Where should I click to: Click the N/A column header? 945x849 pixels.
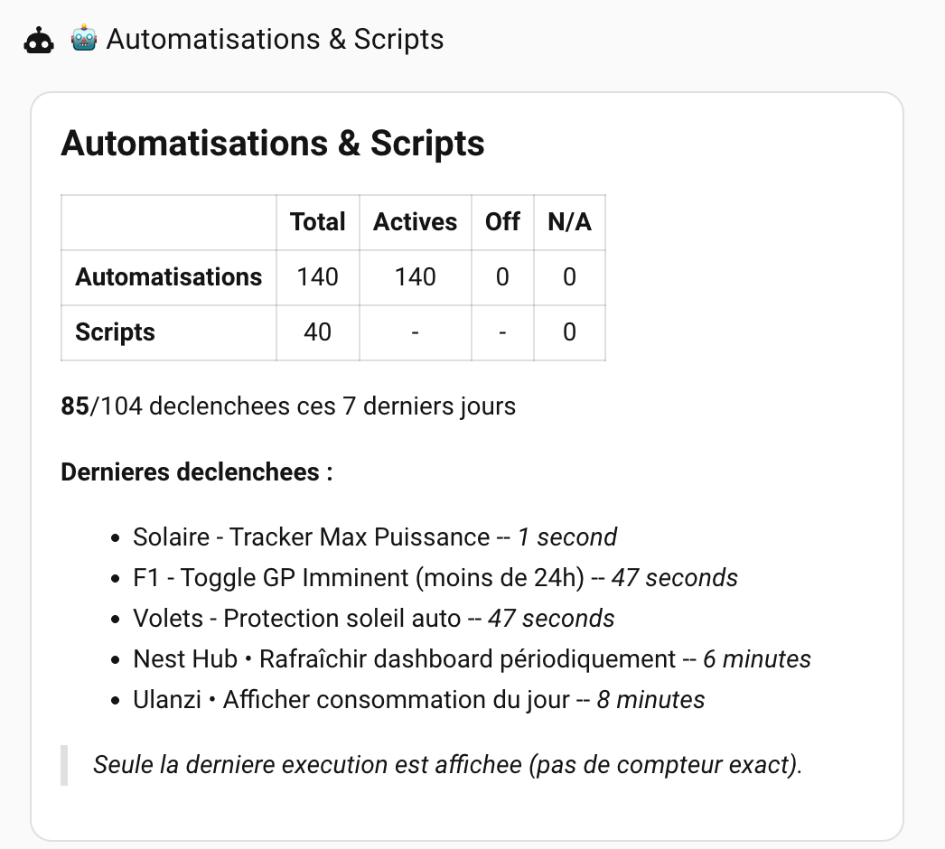coord(569,221)
